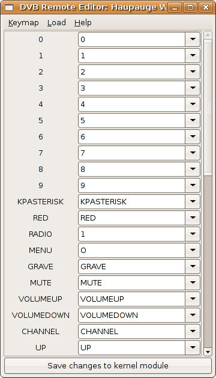
Task: Click the GRAVE key label
Action: coord(40,266)
